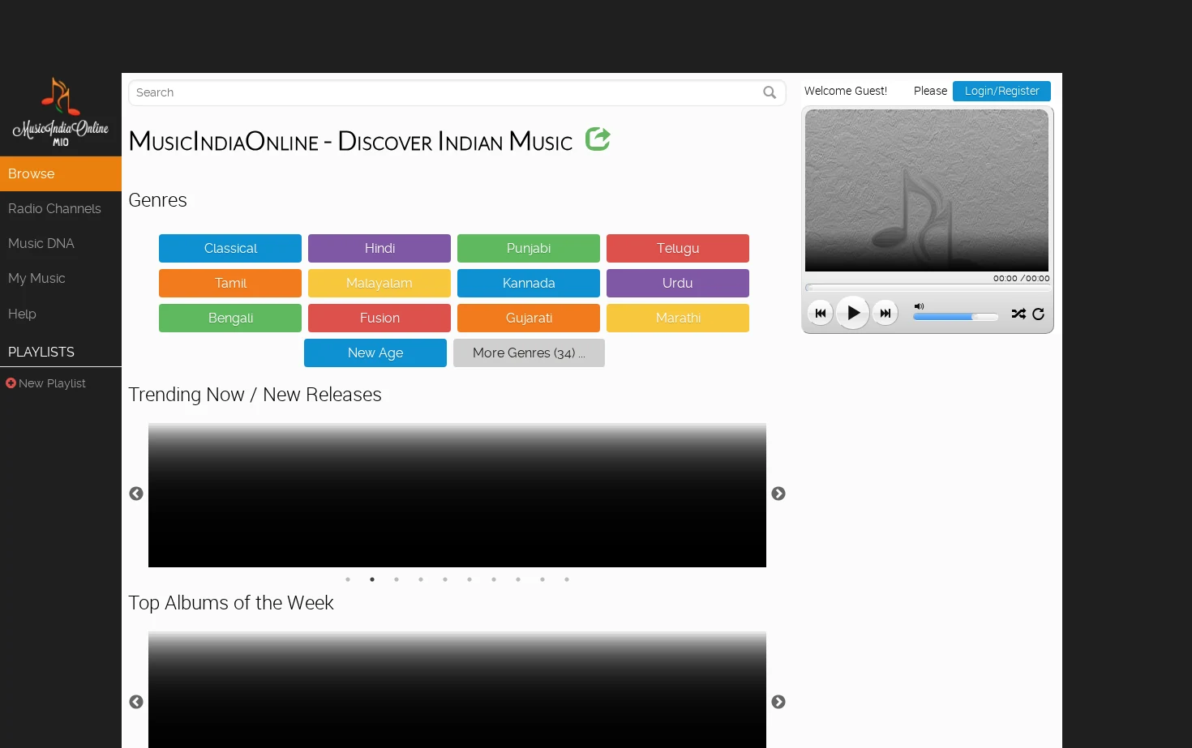This screenshot has width=1192, height=748.
Task: Choose the Malayalam genre
Action: [379, 283]
